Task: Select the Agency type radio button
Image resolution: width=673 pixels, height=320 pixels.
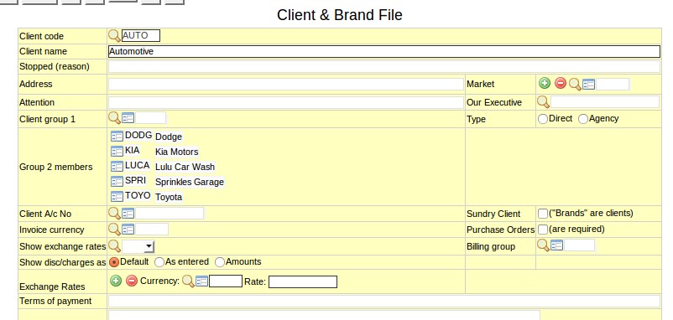Action: [583, 119]
